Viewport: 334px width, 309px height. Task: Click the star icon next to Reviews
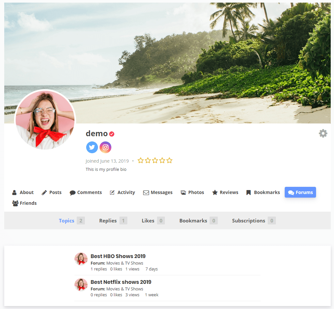point(215,192)
